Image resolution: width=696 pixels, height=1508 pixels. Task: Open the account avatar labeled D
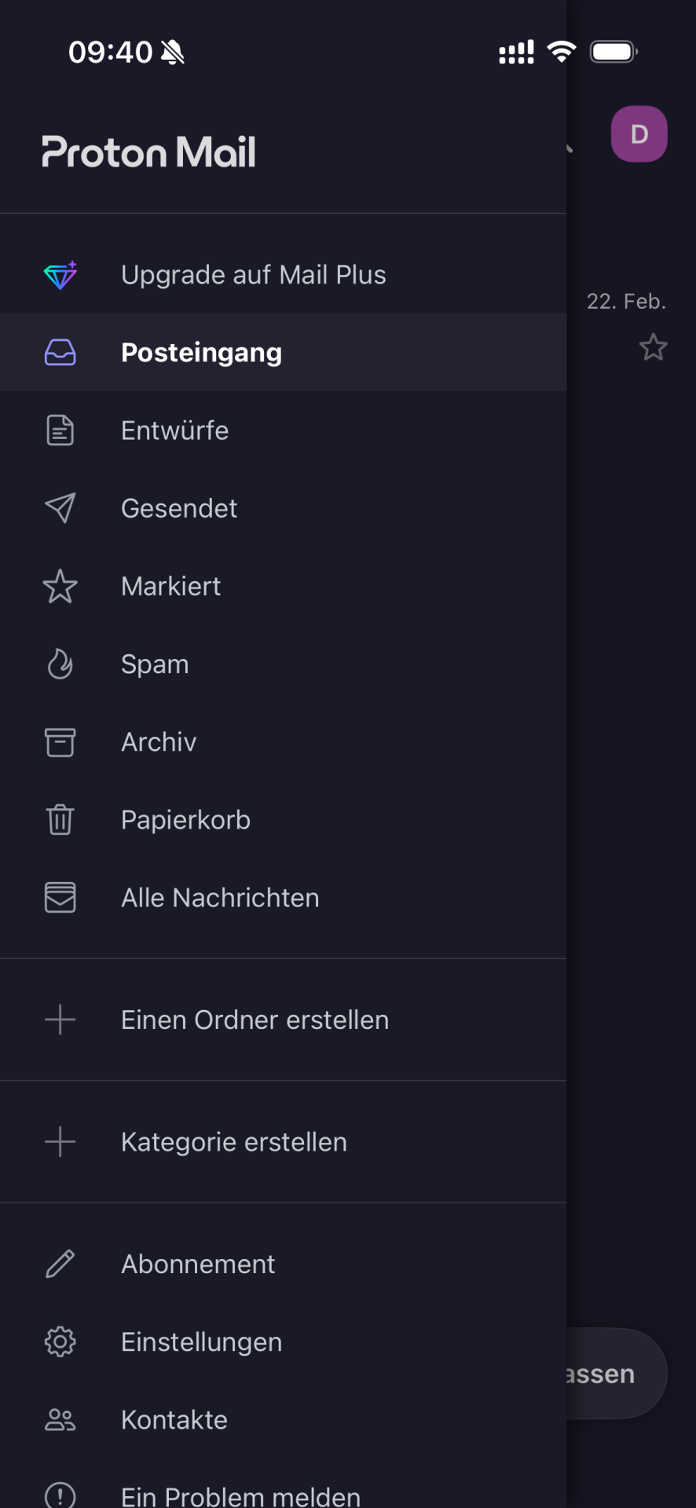pyautogui.click(x=639, y=134)
